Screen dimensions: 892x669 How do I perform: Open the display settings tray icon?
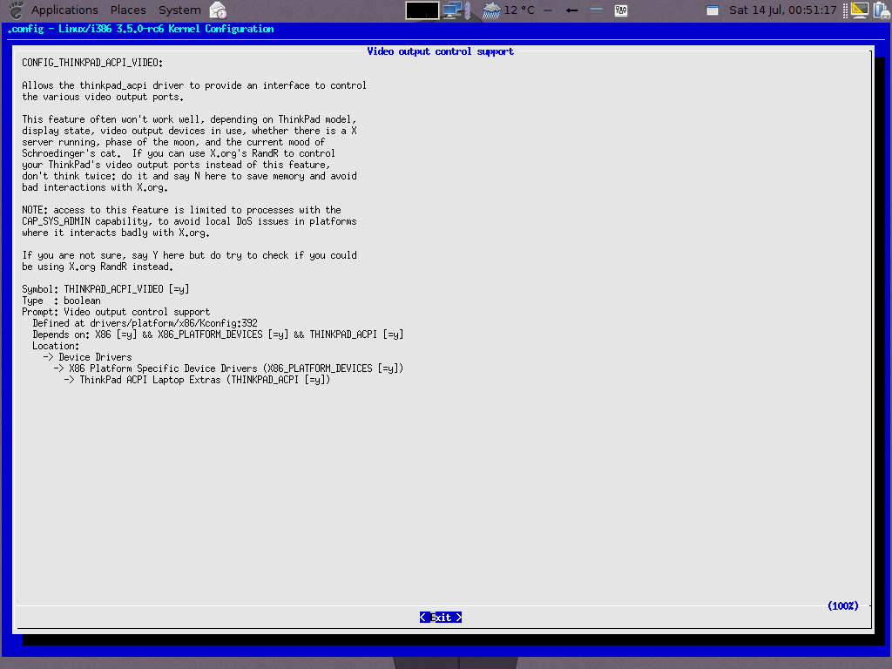[x=859, y=10]
